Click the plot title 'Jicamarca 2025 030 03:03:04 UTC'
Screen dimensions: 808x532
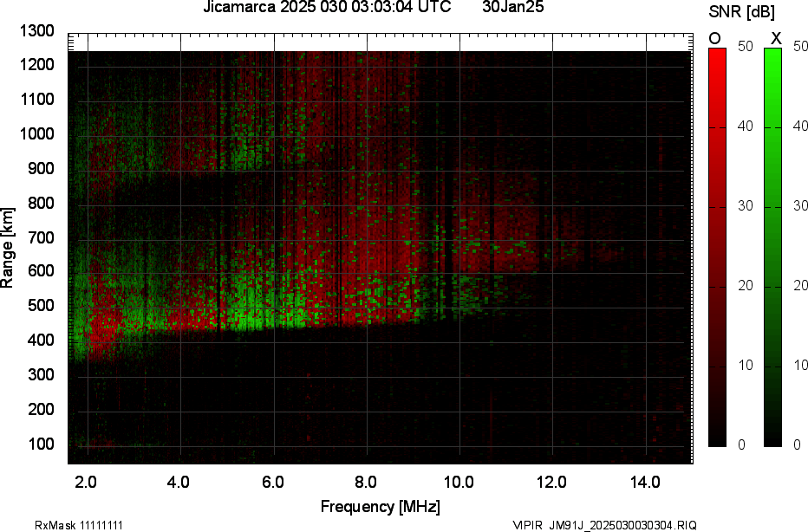click(x=327, y=7)
